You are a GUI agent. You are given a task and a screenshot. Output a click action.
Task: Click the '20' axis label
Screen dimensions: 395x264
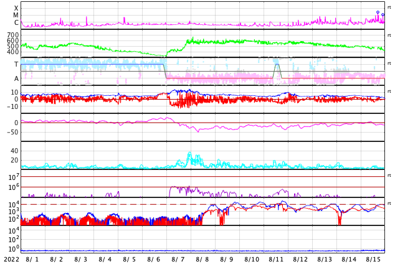click(x=14, y=160)
